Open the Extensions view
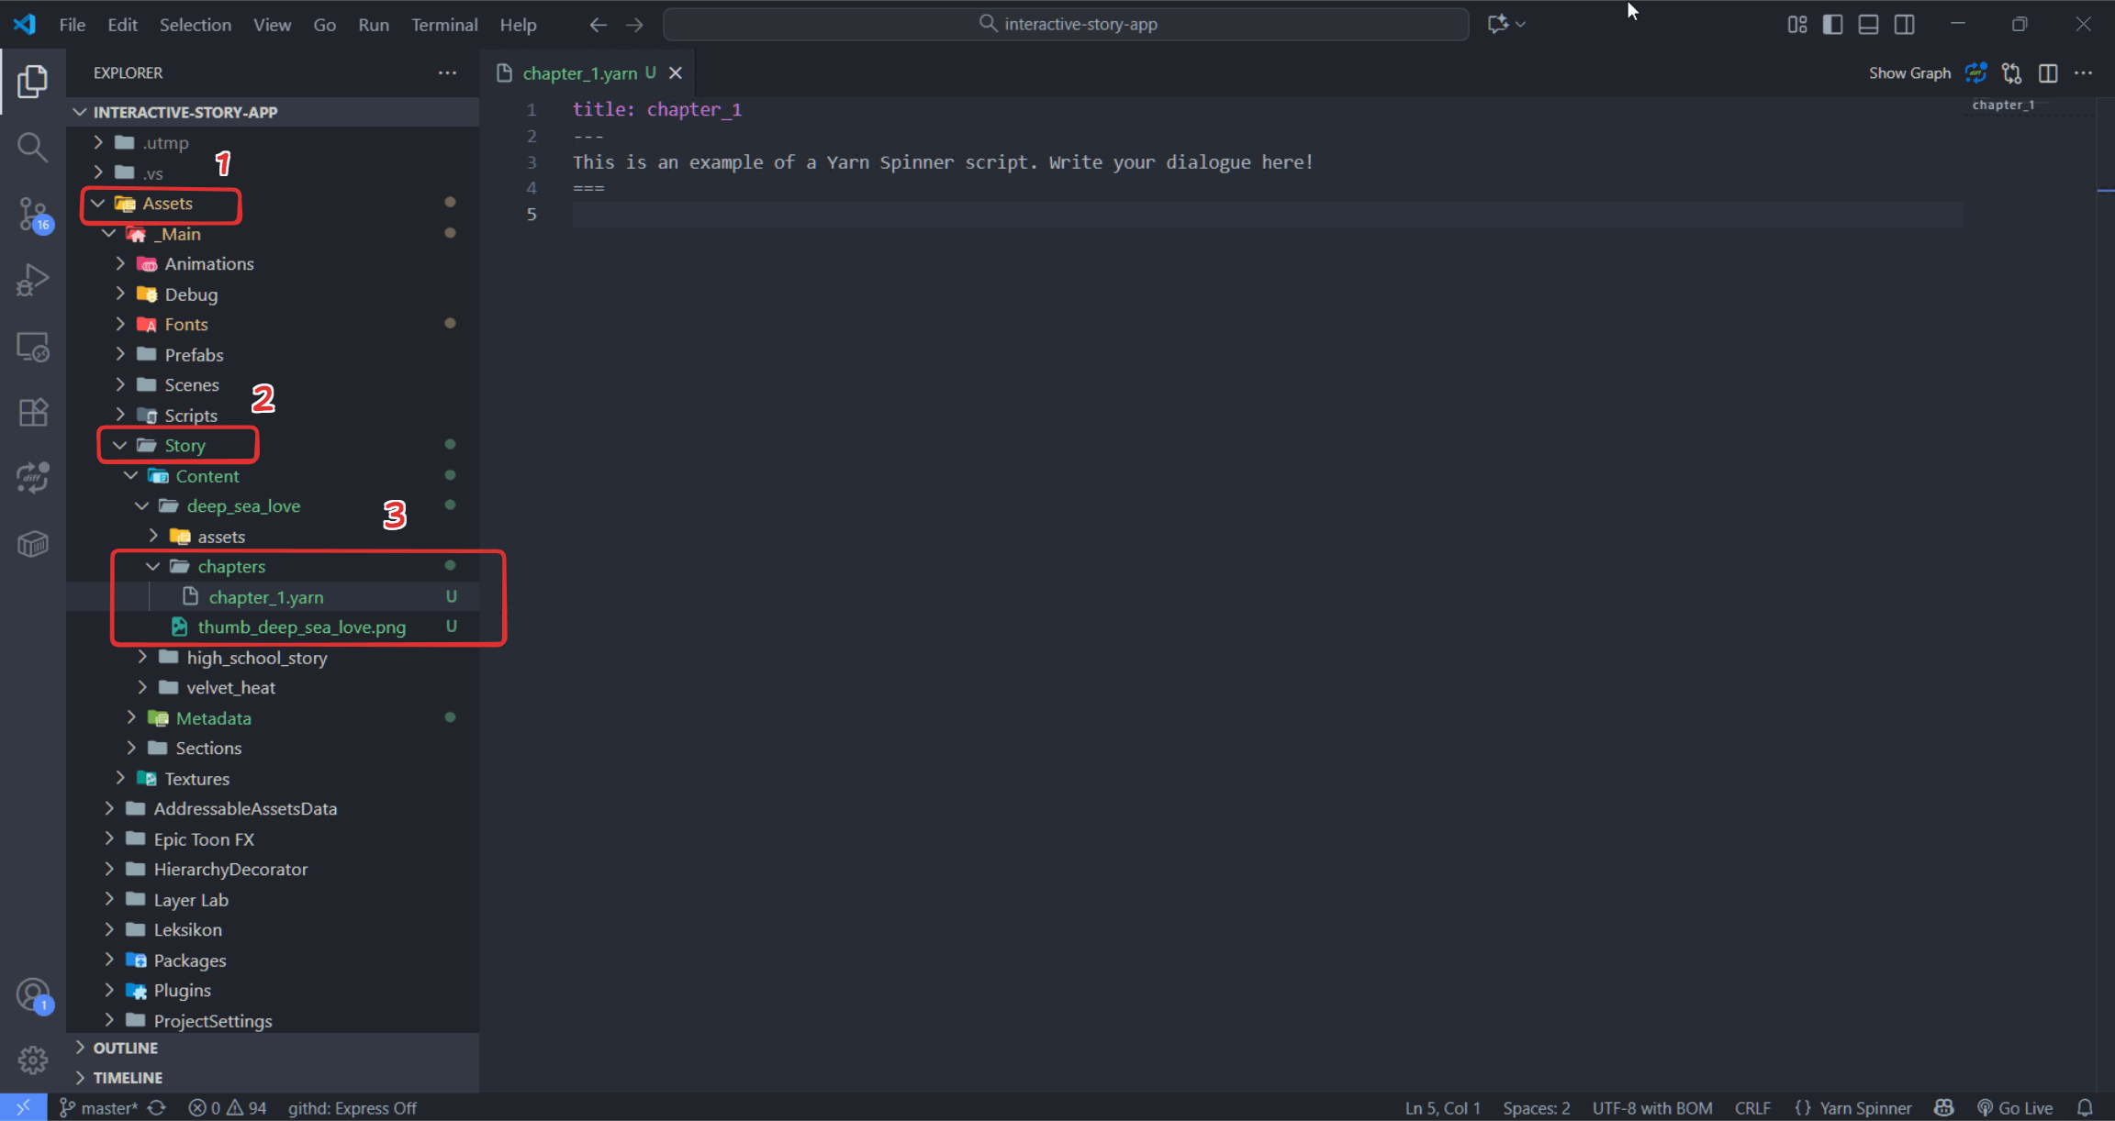The height and width of the screenshot is (1121, 2115). pyautogui.click(x=33, y=412)
